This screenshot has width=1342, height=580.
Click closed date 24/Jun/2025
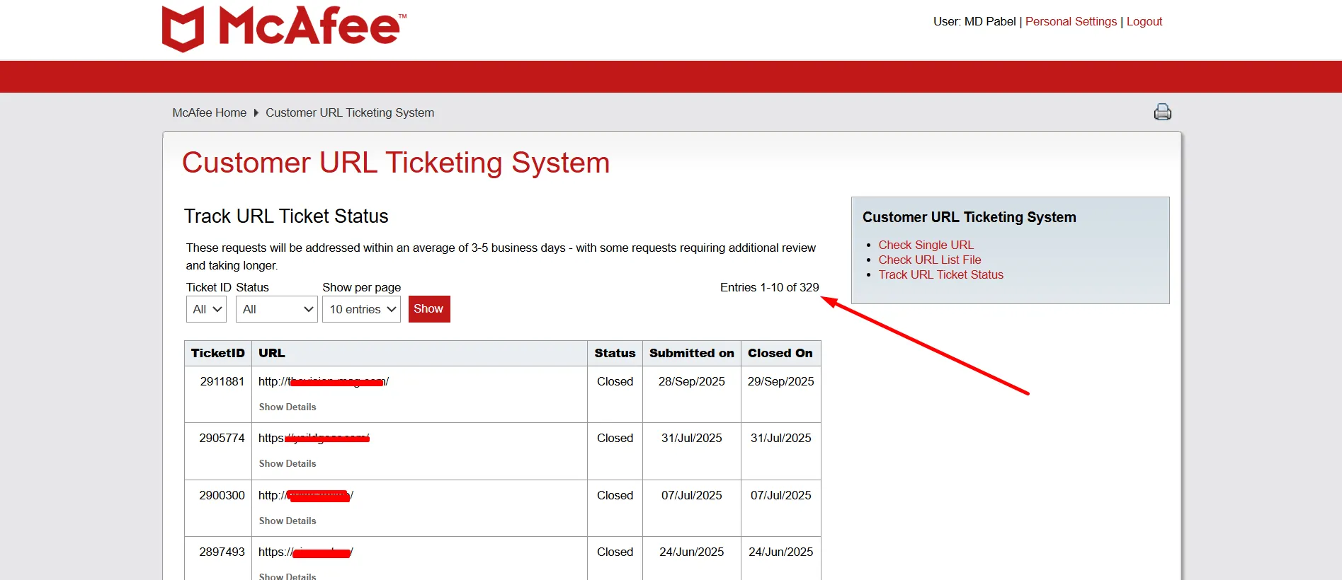pyautogui.click(x=780, y=552)
